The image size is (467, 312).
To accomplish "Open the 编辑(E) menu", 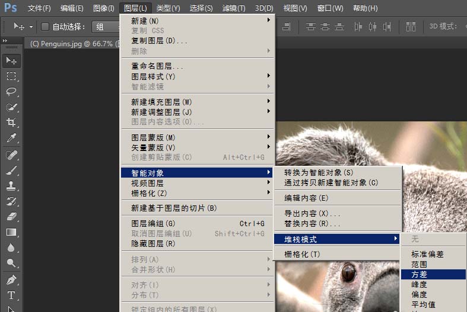I will [x=72, y=8].
